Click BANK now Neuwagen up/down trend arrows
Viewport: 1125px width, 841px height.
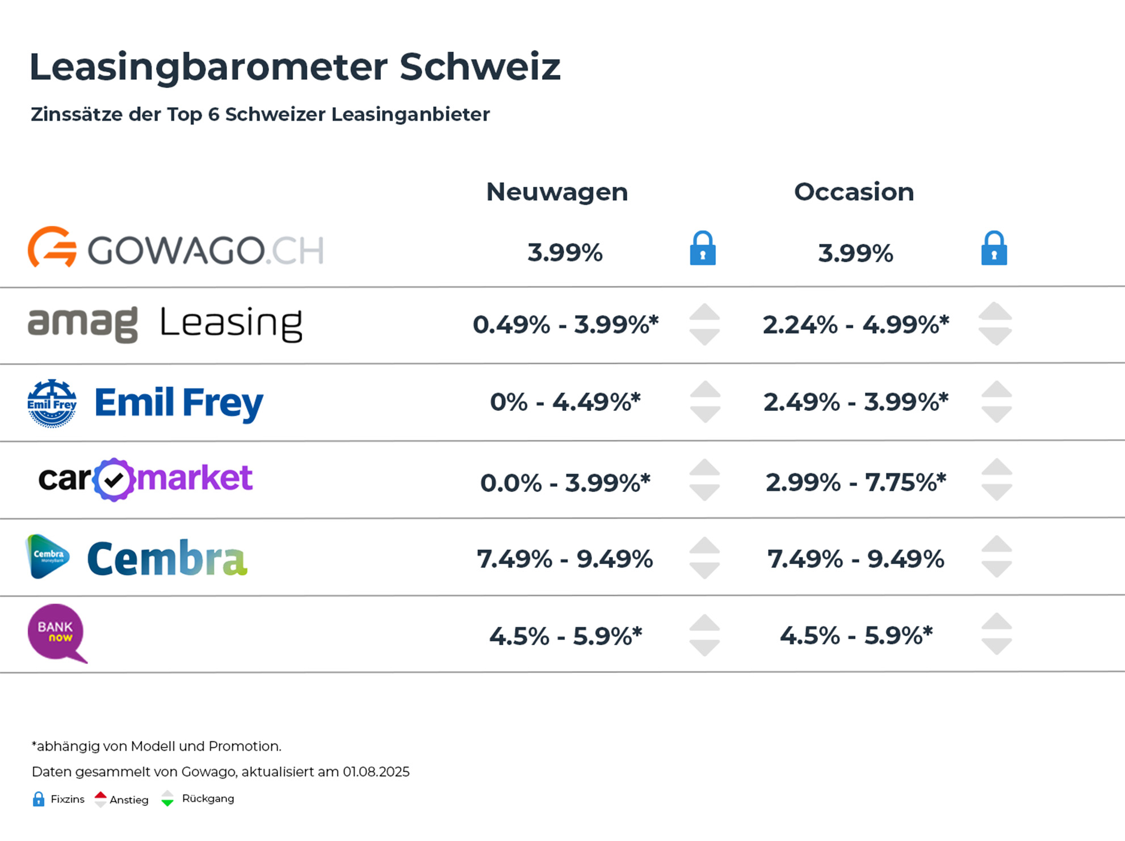click(x=704, y=635)
